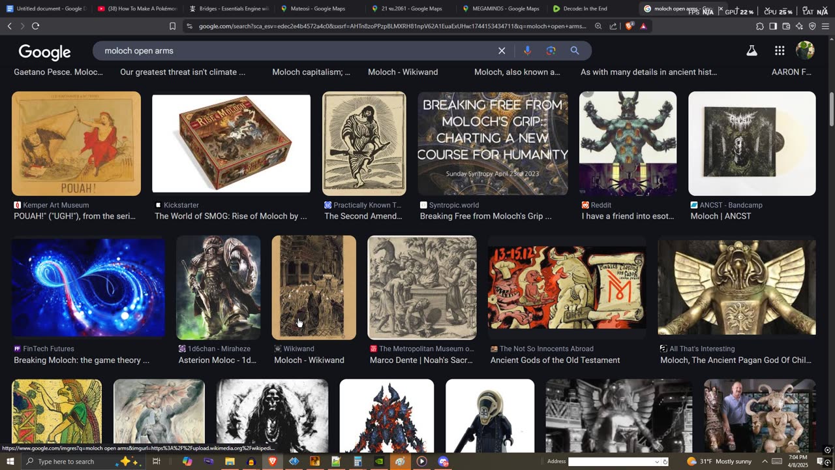This screenshot has height=470, width=835.
Task: Reload the page with the refresh icon
Action: click(35, 26)
